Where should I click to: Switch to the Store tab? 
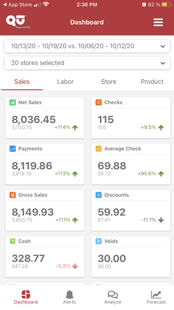[x=109, y=82]
